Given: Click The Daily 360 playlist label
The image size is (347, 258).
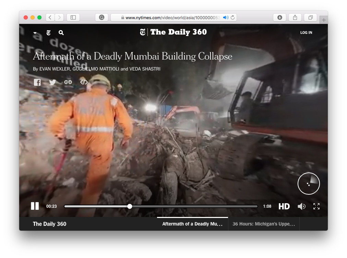Looking at the screenshot, I should pyautogui.click(x=50, y=224).
